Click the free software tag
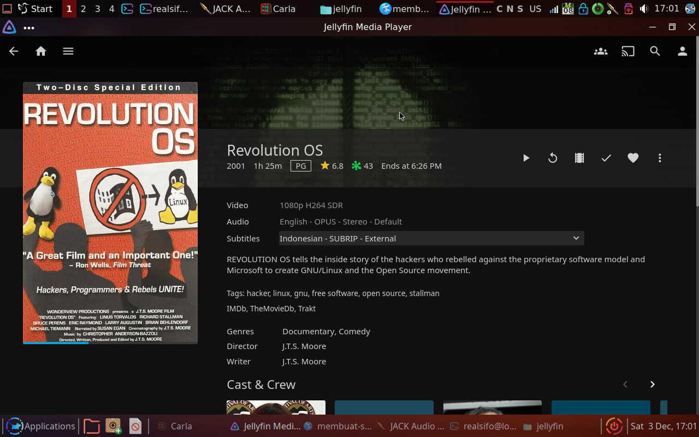699x437 pixels. [x=335, y=293]
